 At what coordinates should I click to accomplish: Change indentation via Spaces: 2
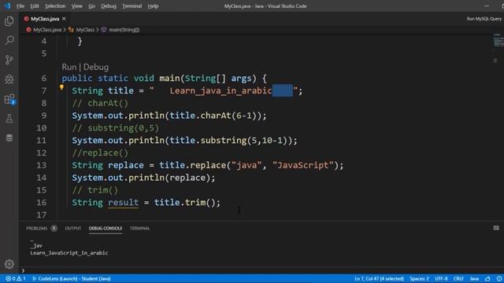(419, 278)
